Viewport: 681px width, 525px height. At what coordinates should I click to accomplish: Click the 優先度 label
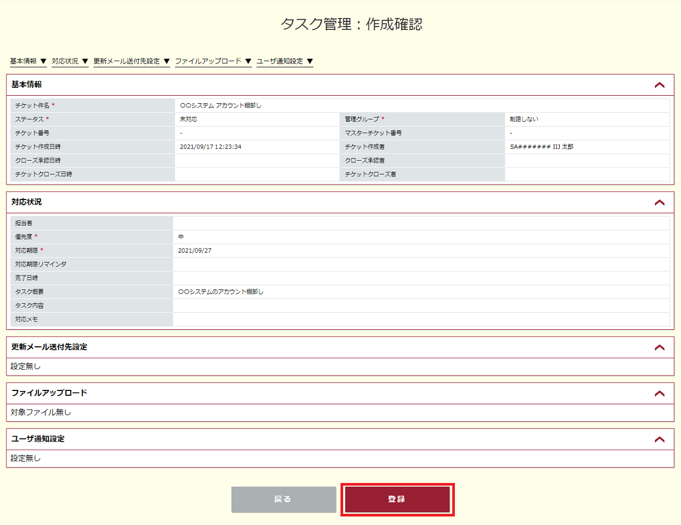tap(23, 237)
